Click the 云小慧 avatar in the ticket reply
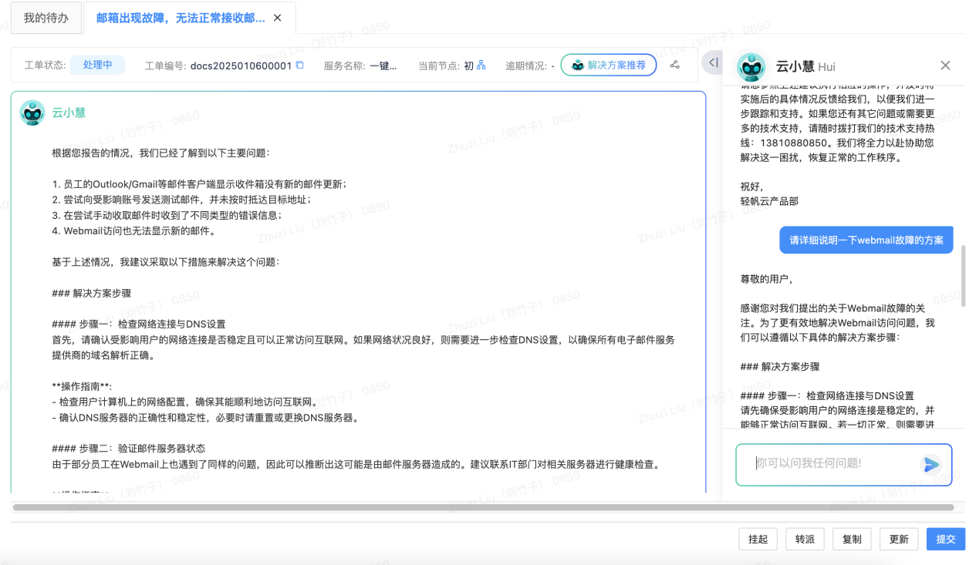The width and height of the screenshot is (976, 565). (x=32, y=113)
